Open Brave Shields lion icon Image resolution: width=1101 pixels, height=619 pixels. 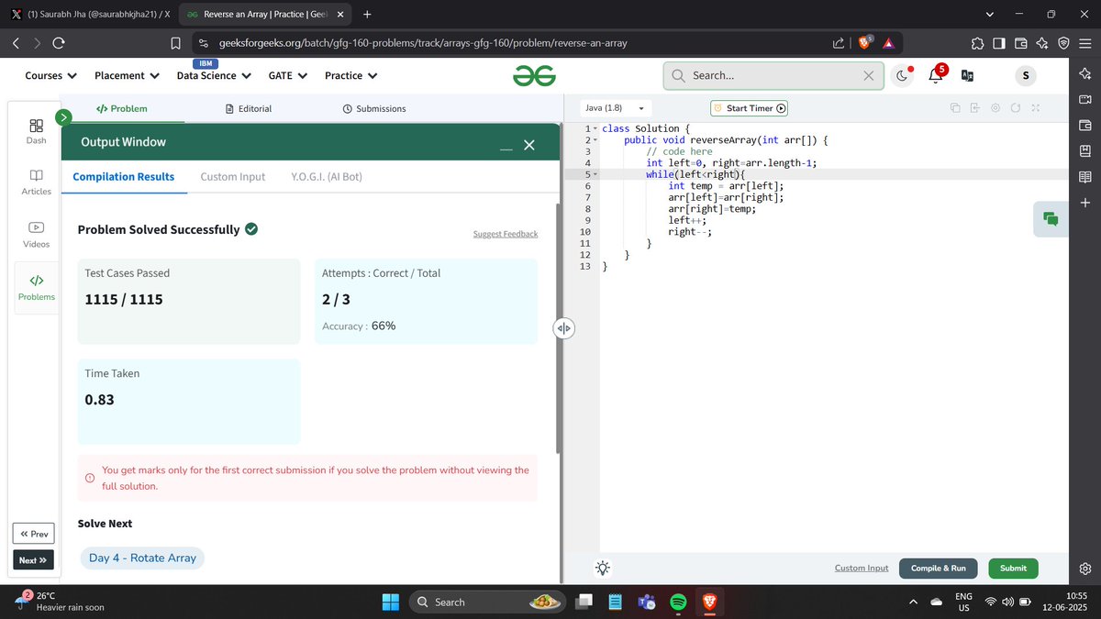pos(865,42)
